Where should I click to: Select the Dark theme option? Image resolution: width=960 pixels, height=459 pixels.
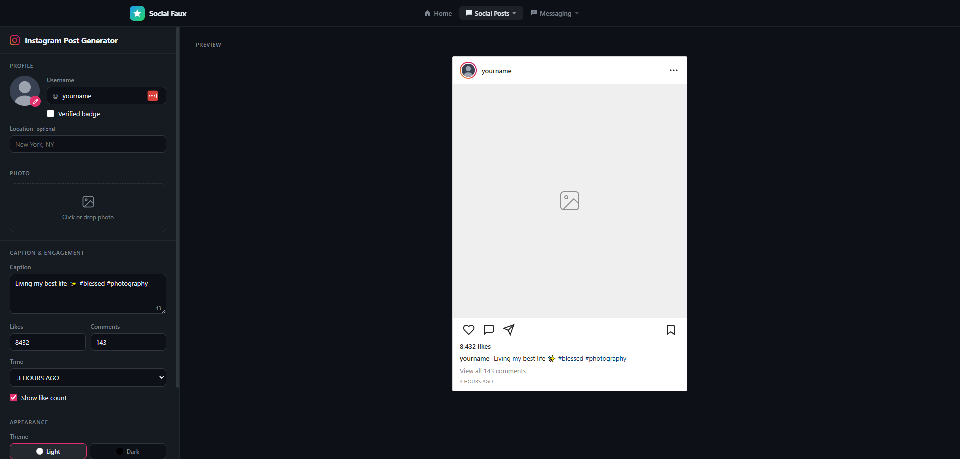(128, 451)
